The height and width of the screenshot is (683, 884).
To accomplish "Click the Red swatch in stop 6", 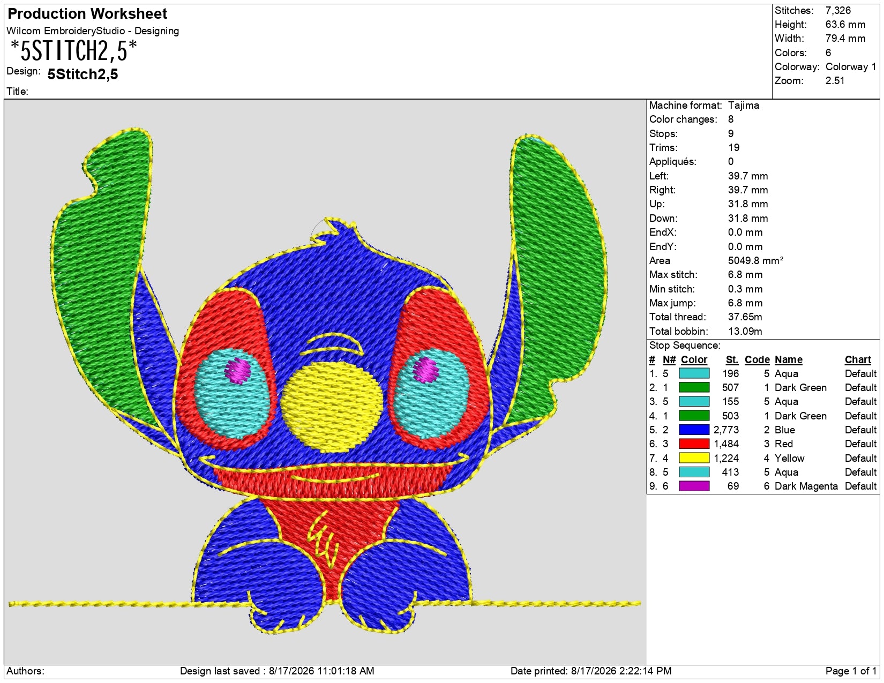I will 694,444.
